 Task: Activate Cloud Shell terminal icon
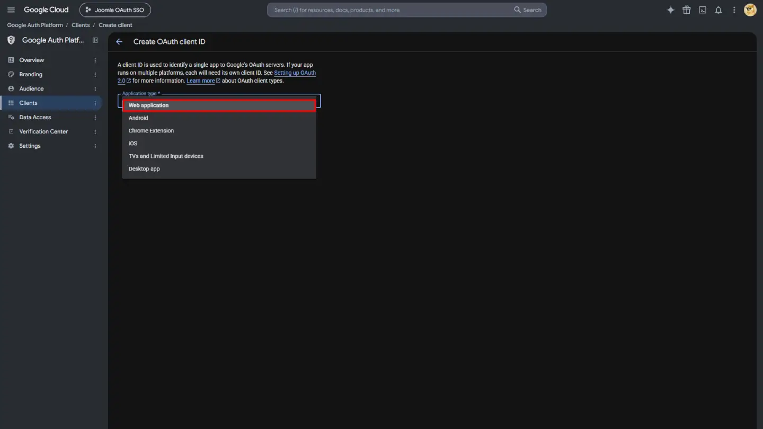[x=703, y=10]
